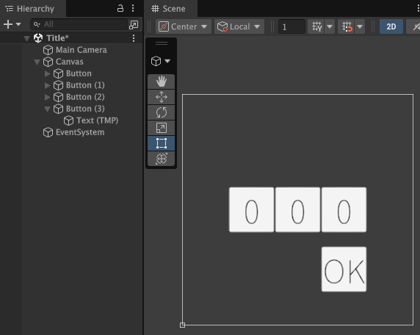Image resolution: width=420 pixels, height=335 pixels.
Task: Toggle grid snapping magnet icon
Action: [347, 26]
